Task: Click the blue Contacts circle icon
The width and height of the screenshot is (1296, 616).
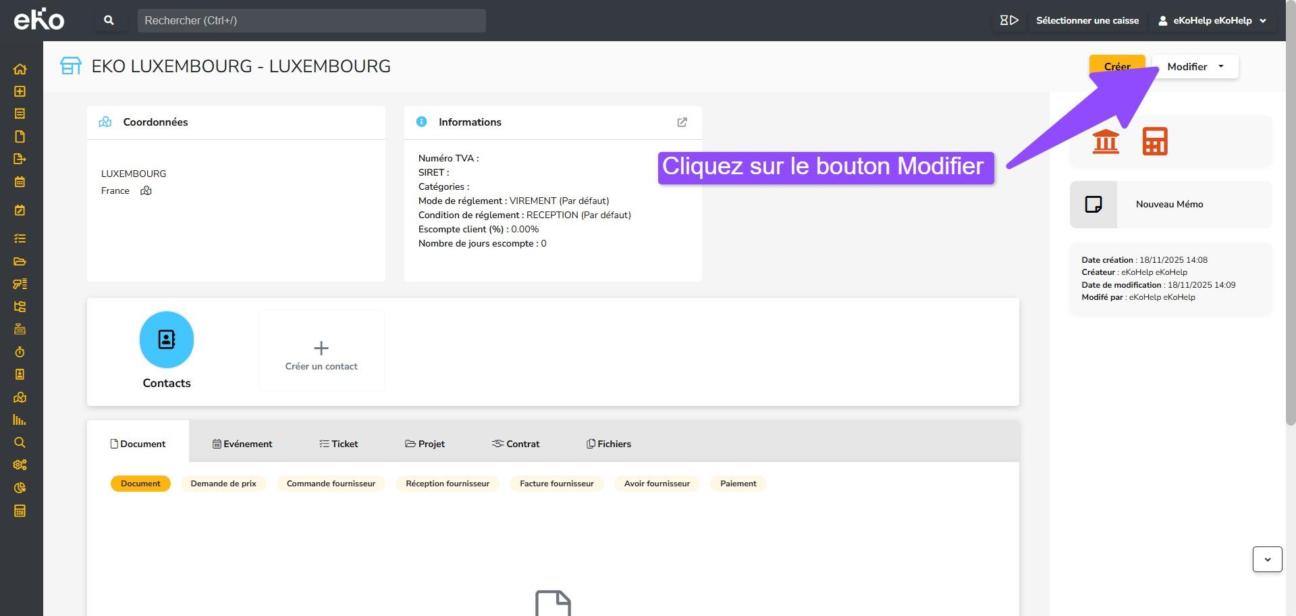Action: tap(167, 340)
